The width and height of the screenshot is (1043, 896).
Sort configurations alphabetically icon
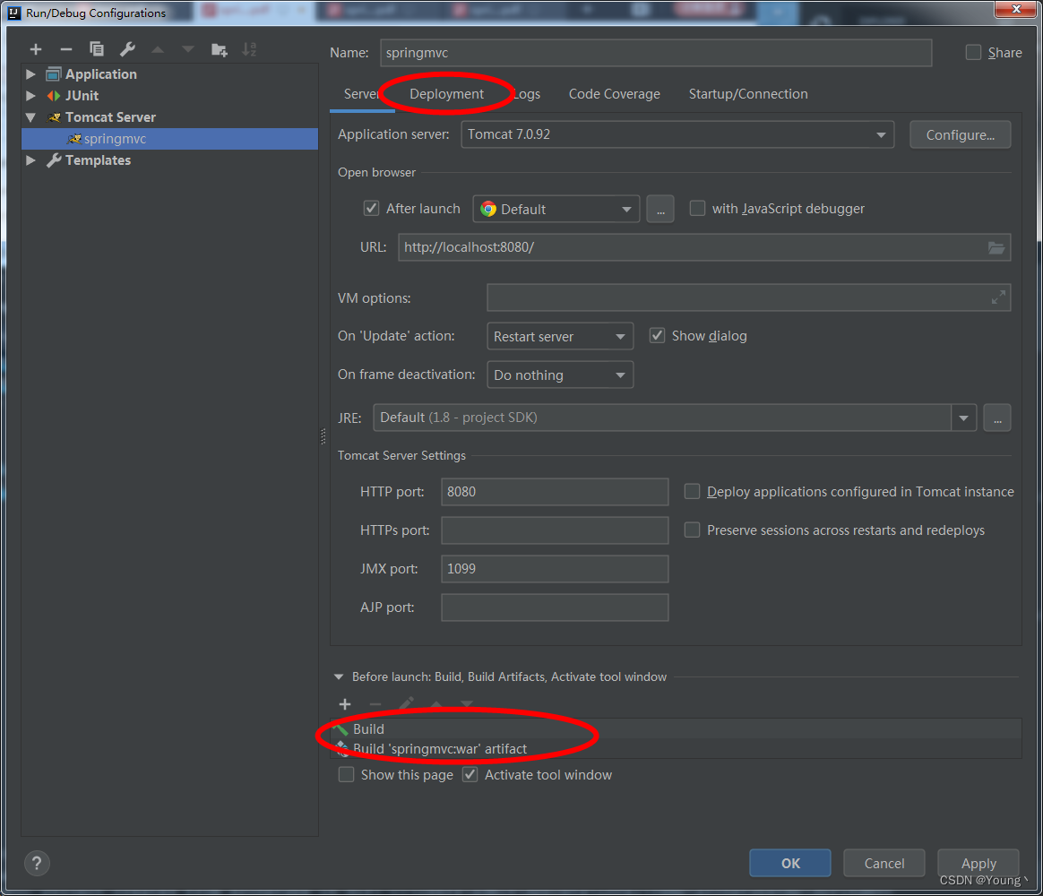pyautogui.click(x=249, y=49)
